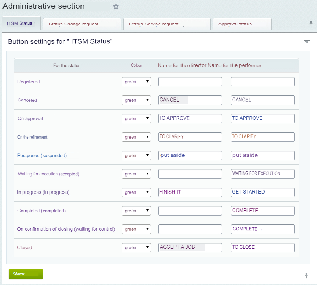Select the Approval status tab
This screenshot has height=285, width=317.
pos(242,24)
